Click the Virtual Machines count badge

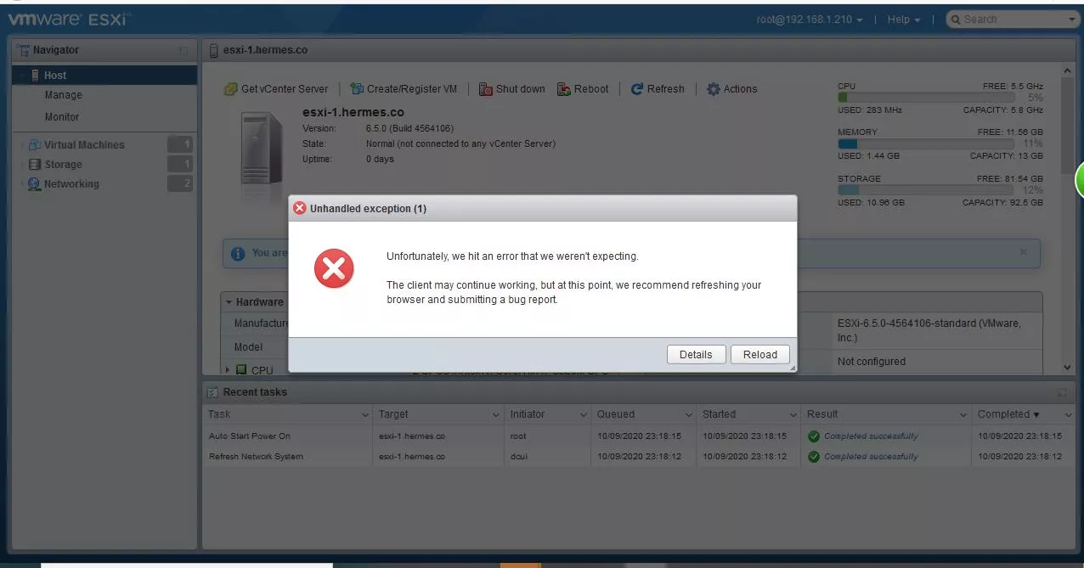pyautogui.click(x=180, y=145)
